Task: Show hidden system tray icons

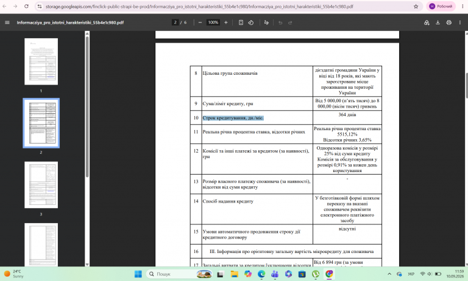Action: click(389, 274)
